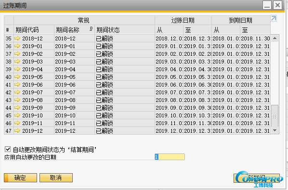This screenshot has height=190, width=288.
Task: Click scrollbar down arrow of periods table
Action: tap(275, 130)
